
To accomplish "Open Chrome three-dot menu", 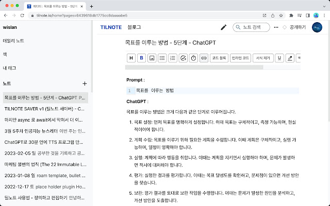I will click(324, 15).
